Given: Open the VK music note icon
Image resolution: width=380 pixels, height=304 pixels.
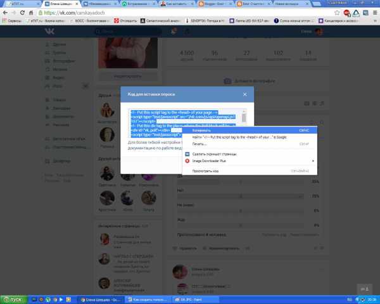Looking at the screenshot, I should click(x=187, y=31).
